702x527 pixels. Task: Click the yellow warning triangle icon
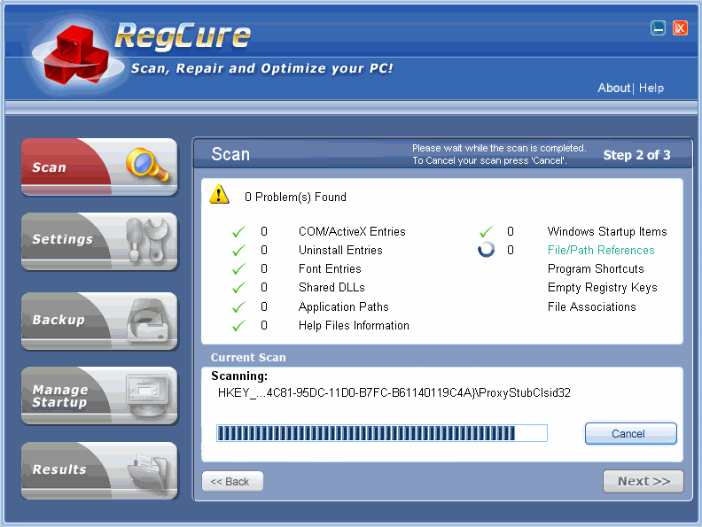[220, 194]
